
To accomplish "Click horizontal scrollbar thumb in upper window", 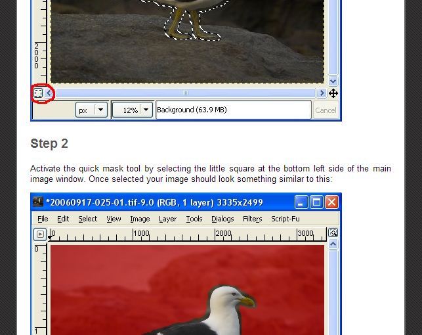I will tap(185, 93).
